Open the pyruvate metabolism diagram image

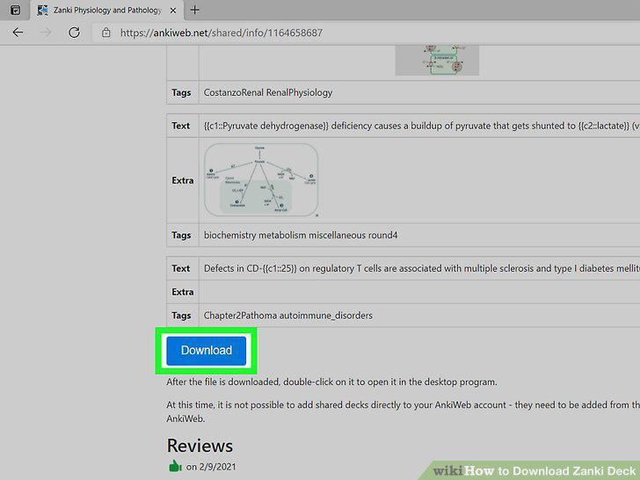261,179
